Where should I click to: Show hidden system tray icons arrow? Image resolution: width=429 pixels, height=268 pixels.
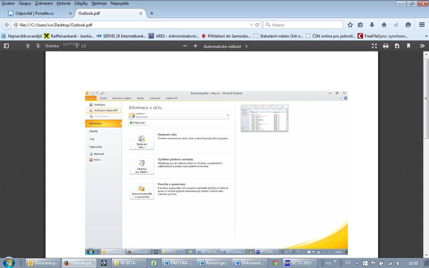coord(357,263)
